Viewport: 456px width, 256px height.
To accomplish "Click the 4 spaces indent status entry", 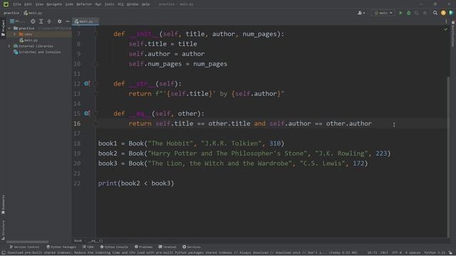I will pyautogui.click(x=413, y=253).
